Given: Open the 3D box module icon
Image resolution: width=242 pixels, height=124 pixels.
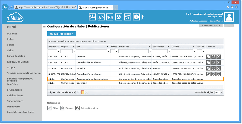Looking at the screenshot, I should click(x=118, y=17).
